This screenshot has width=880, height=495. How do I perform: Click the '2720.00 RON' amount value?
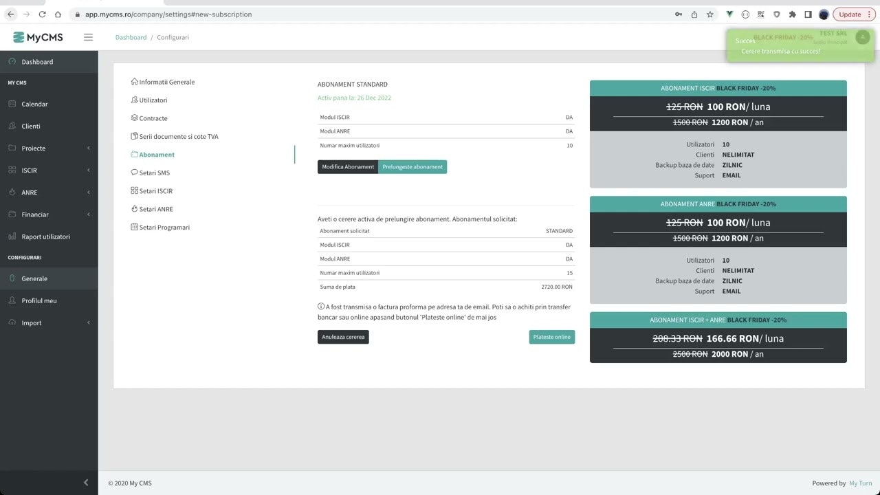pyautogui.click(x=557, y=287)
